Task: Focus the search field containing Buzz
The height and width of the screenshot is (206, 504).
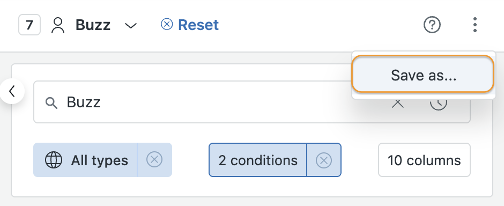Action: pyautogui.click(x=252, y=102)
